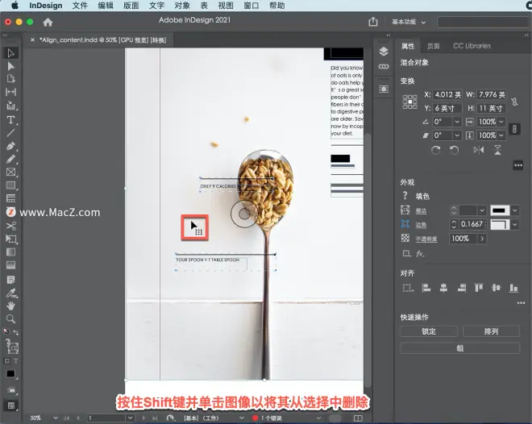The height and width of the screenshot is (424, 532).
Task: Select the Pen tool
Action: click(10, 146)
